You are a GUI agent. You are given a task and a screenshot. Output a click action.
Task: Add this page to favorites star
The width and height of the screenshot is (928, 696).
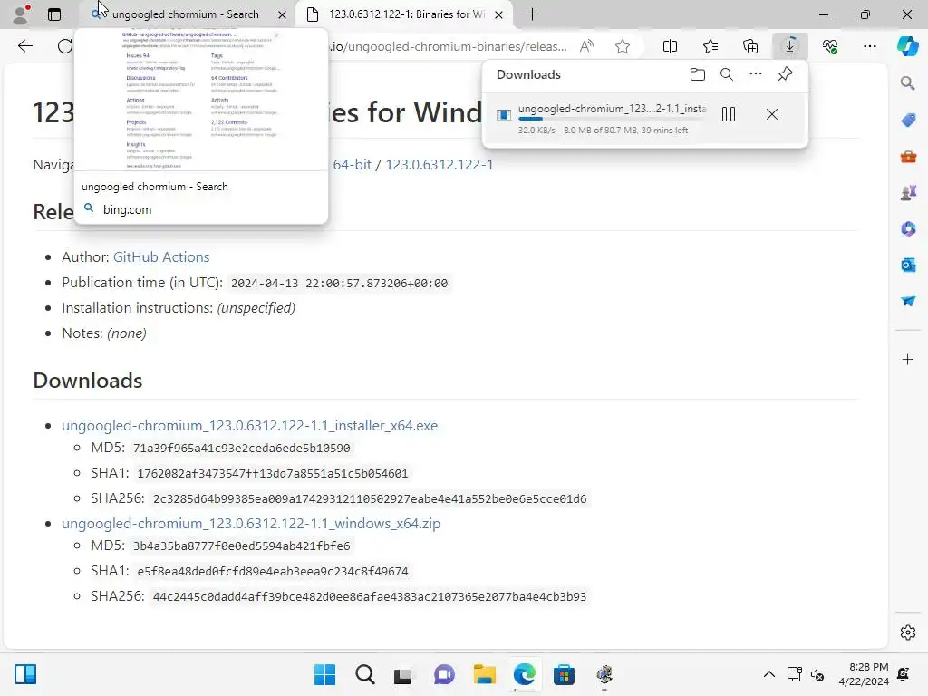[622, 46]
